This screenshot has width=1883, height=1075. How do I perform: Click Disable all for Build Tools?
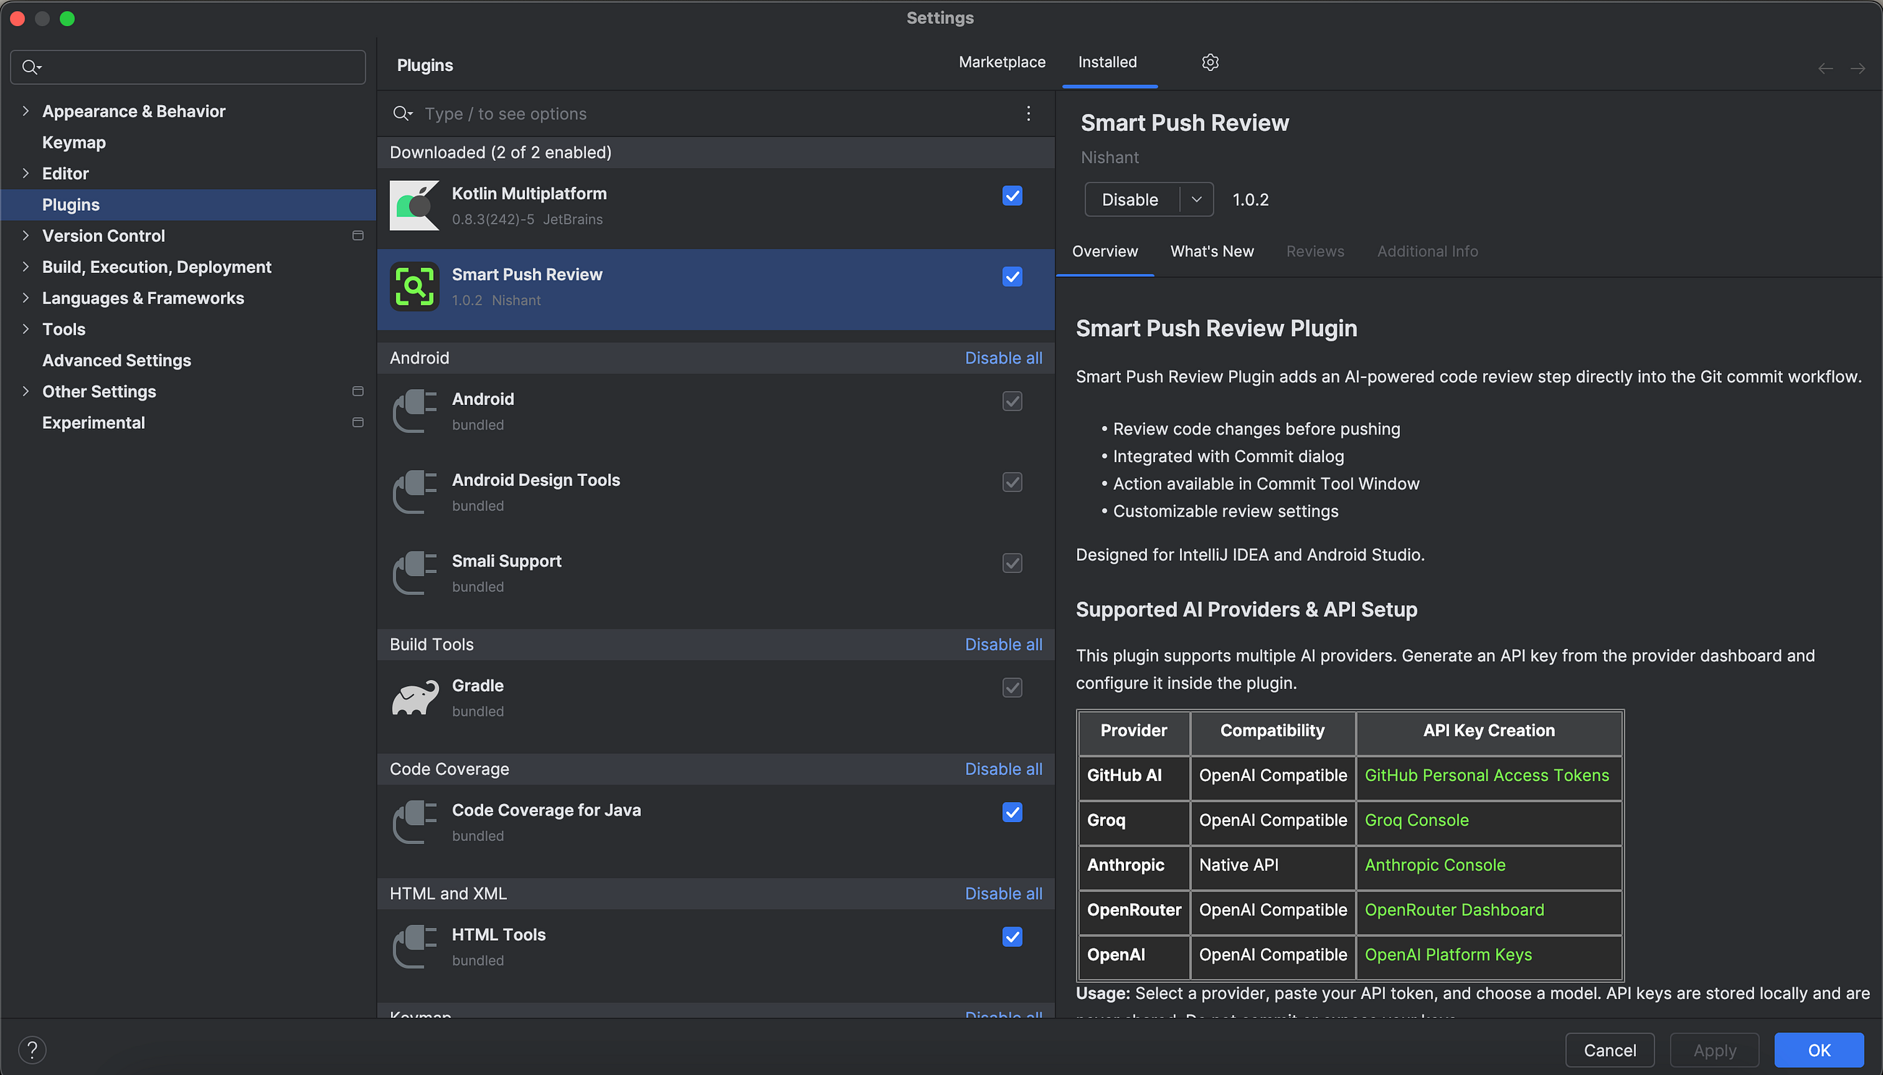click(x=1003, y=645)
